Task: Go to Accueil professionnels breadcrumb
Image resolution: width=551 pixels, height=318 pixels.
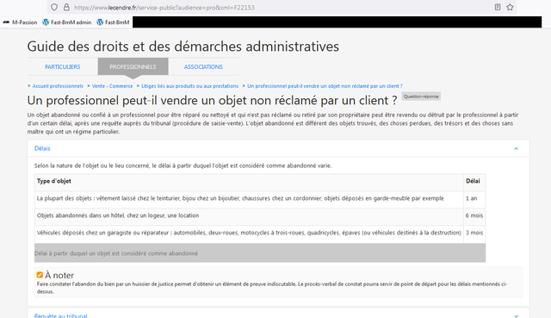Action: click(x=58, y=86)
